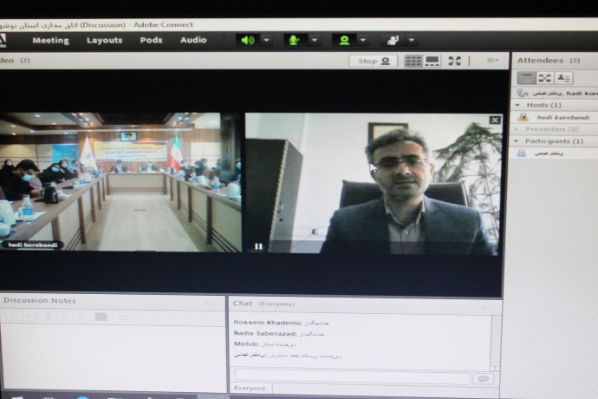Switch video pod to filmstrip view
The height and width of the screenshot is (399, 598).
click(x=432, y=61)
